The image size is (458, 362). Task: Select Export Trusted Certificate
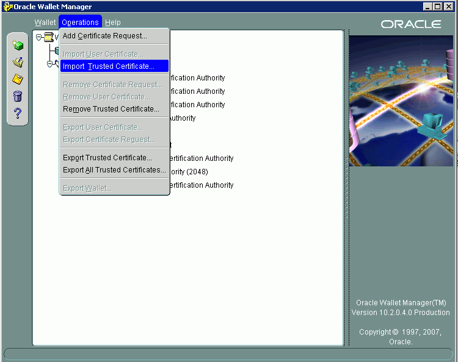tap(115, 158)
